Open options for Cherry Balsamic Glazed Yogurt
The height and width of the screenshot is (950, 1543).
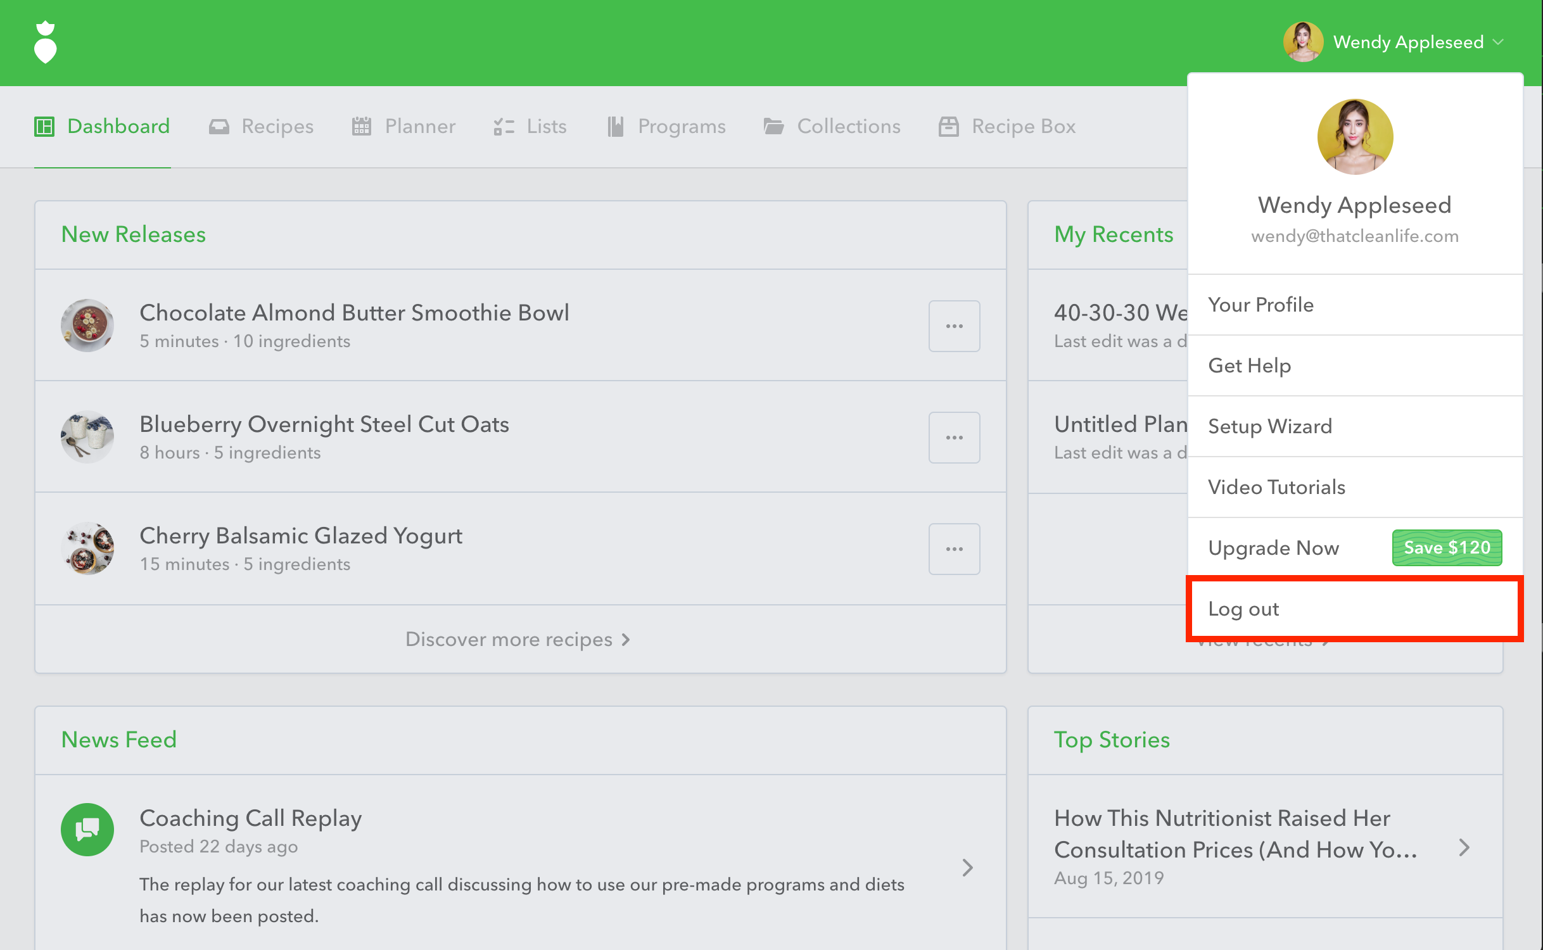click(954, 549)
